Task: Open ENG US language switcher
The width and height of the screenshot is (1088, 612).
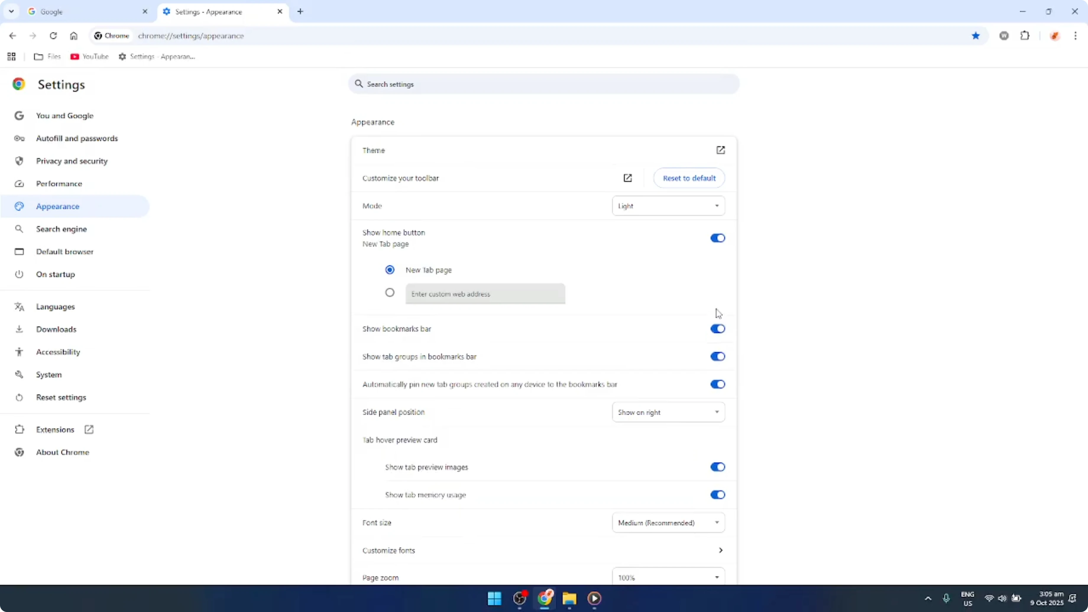Action: click(968, 599)
